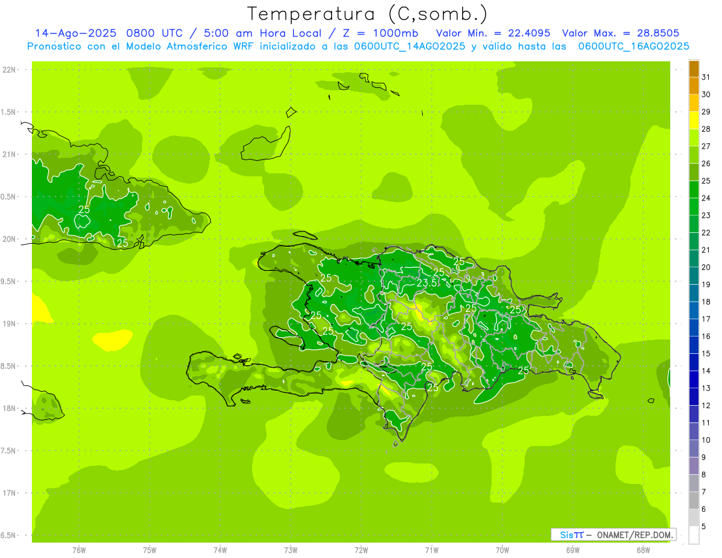Click the "71W" longitude label
Viewport: 722px width, 558px height.
[x=431, y=550]
